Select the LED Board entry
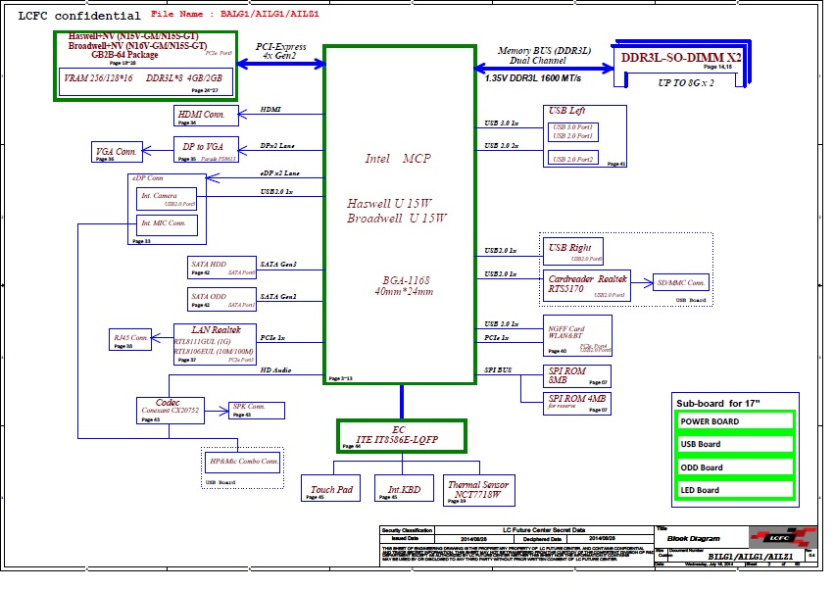The height and width of the screenshot is (589, 834). click(x=736, y=490)
